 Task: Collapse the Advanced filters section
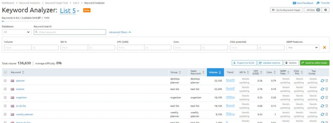pos(120,32)
